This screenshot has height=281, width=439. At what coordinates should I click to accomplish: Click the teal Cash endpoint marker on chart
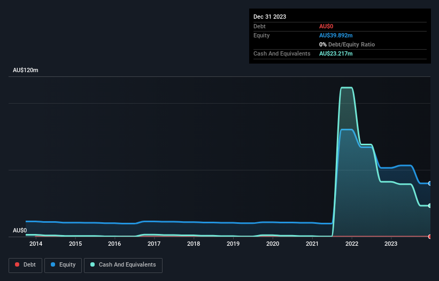[x=430, y=206]
